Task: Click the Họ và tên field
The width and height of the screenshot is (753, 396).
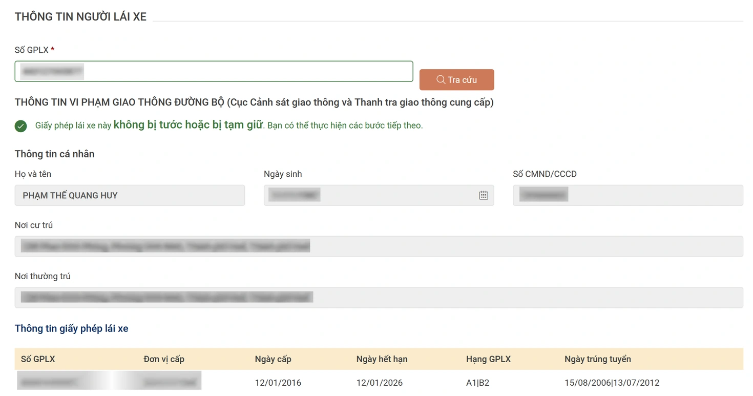Action: tap(130, 195)
